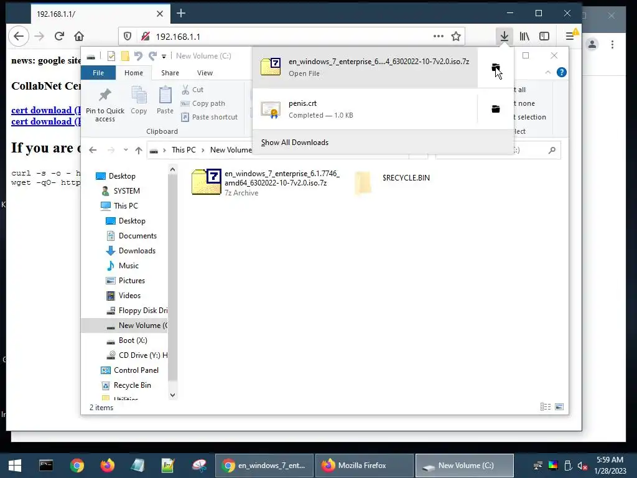Open Videos in the navigation pane
Viewport: 637px width, 478px height.
(x=123, y=296)
